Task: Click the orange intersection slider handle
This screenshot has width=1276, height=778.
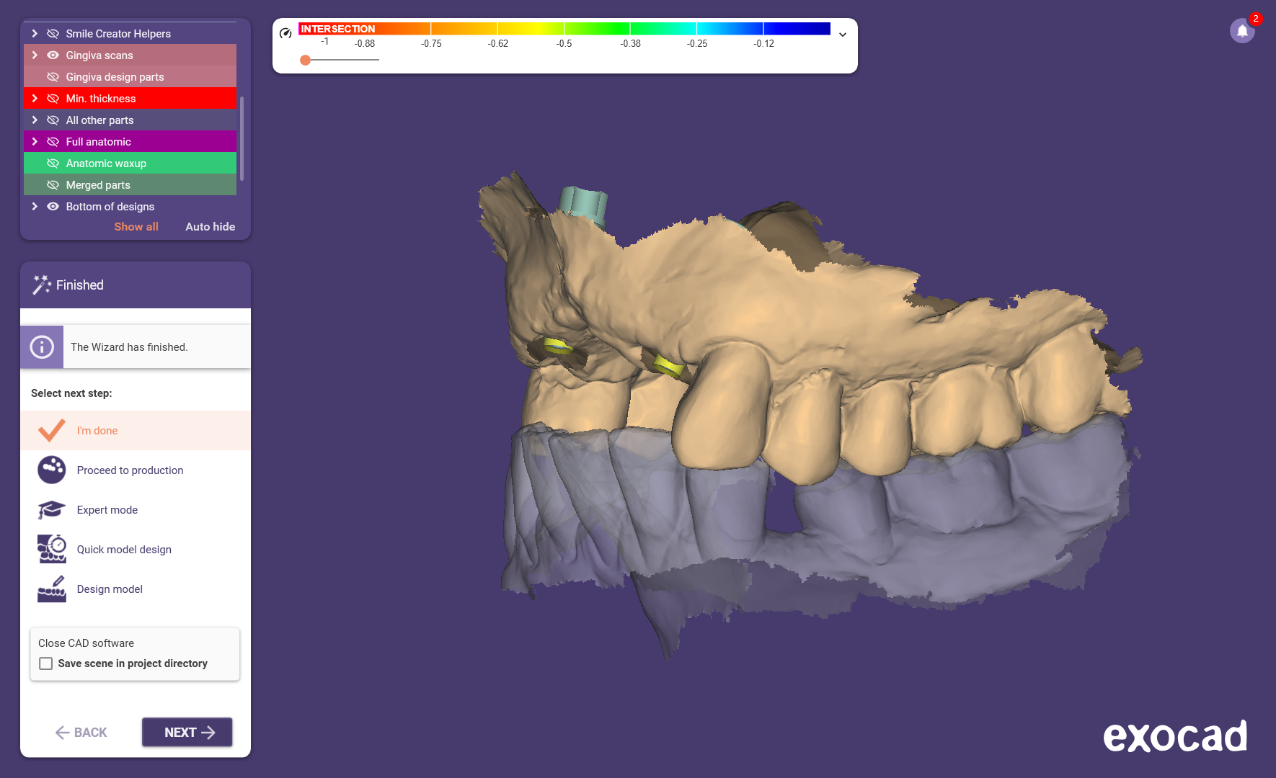Action: click(306, 60)
